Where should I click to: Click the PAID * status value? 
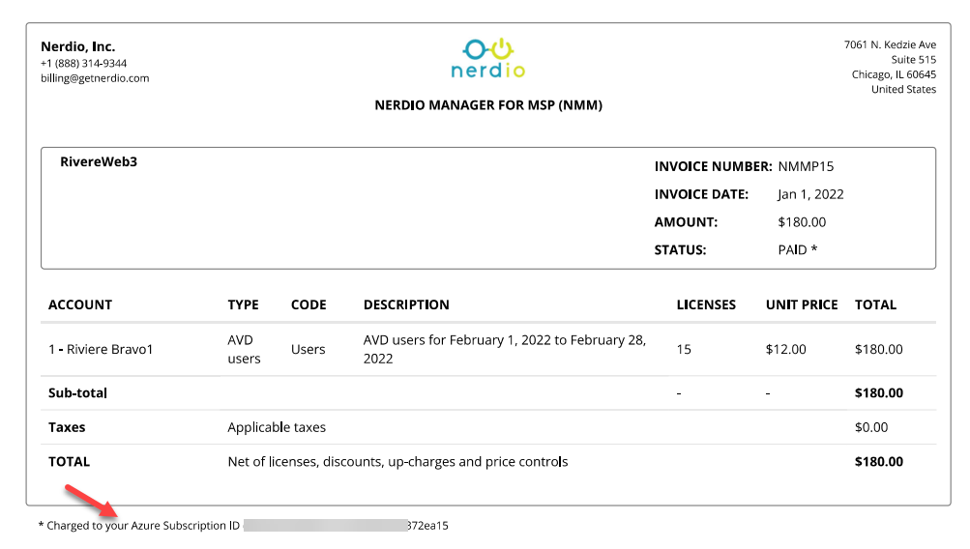point(798,249)
